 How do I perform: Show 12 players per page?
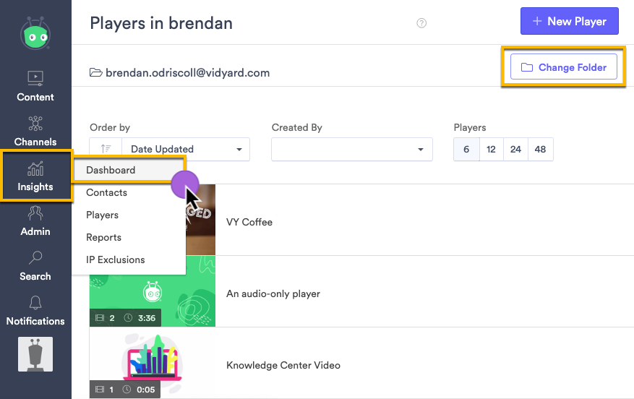(492, 149)
